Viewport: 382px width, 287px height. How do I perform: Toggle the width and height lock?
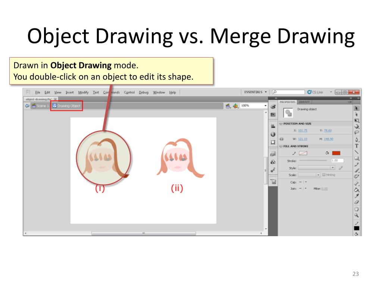282,139
